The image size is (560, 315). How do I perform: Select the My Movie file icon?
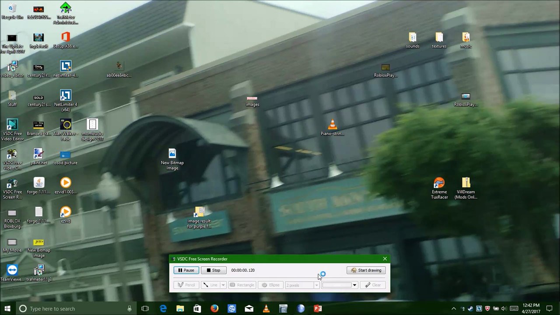12,245
